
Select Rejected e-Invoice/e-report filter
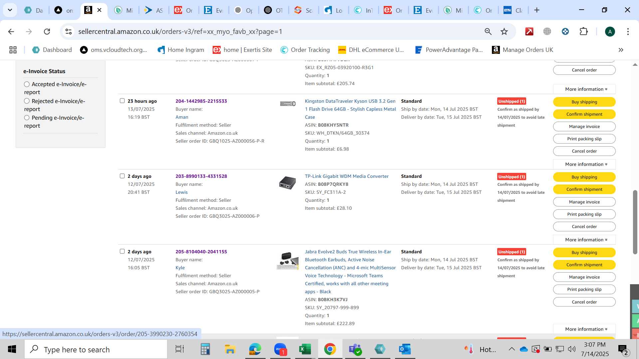point(27,101)
